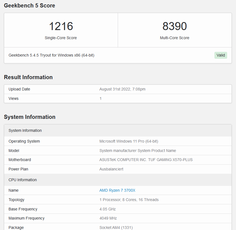Select ASUSTeK TUF GAMING X570-PLUS value
Viewport: 236px width, 230px height.
146,160
